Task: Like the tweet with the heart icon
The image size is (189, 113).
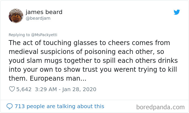Action: (12, 89)
